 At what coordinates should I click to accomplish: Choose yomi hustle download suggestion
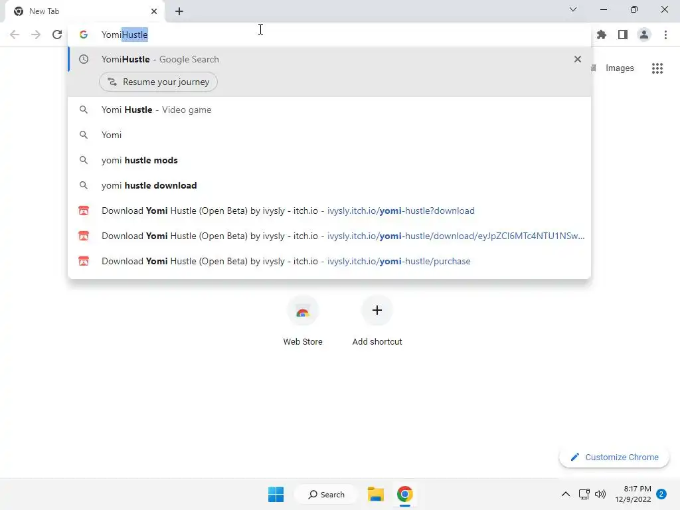[329, 185]
